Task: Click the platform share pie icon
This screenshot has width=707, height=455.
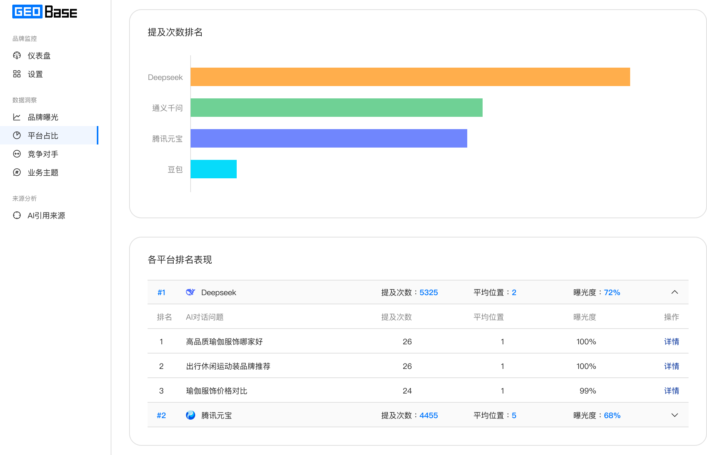Action: coord(17,135)
